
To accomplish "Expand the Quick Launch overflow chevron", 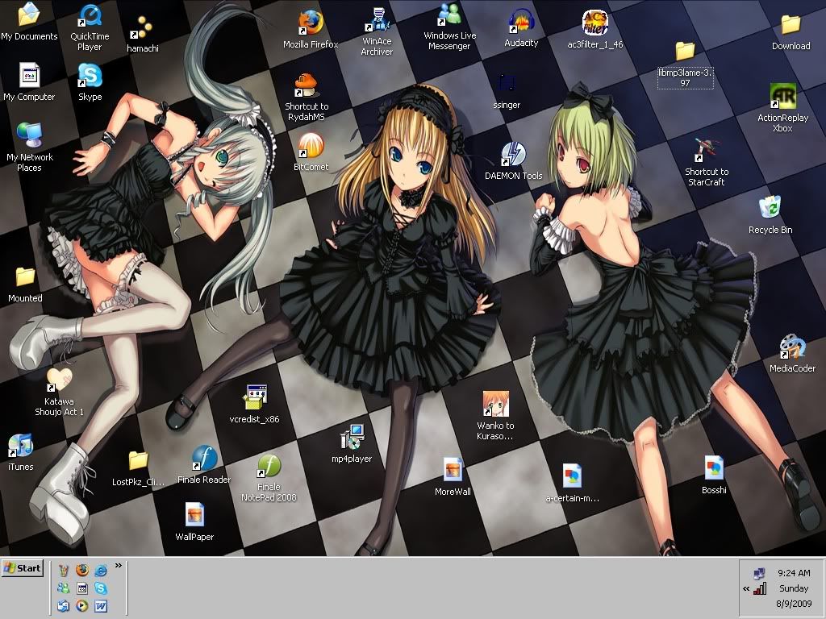I will point(119,566).
